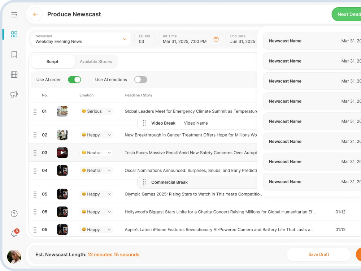Open thumbnail of Apple iPhone story
361x271 pixels.
[x=62, y=230]
